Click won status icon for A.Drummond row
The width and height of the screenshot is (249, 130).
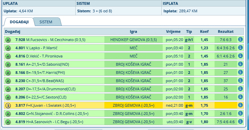click(8, 89)
